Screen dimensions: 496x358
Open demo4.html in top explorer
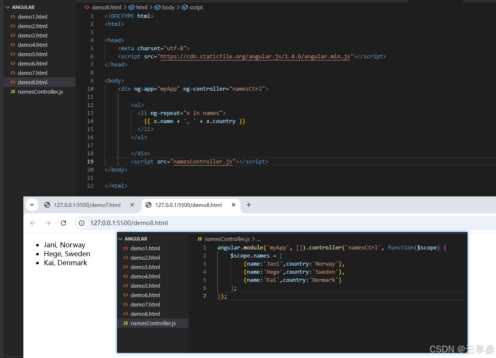click(x=33, y=45)
